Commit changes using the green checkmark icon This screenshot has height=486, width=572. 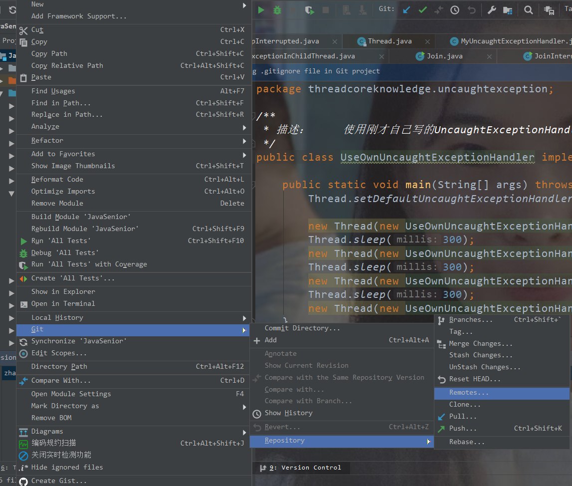click(423, 10)
